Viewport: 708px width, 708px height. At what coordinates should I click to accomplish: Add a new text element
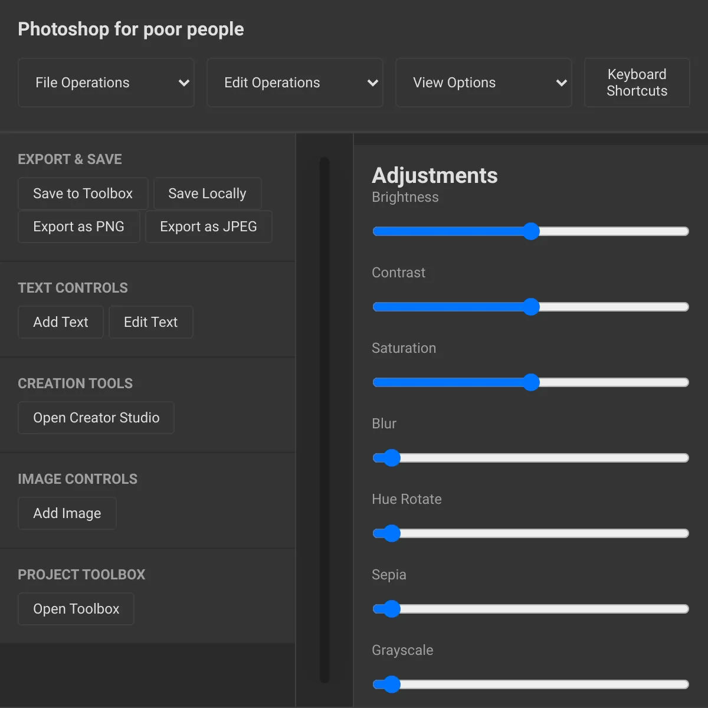pos(61,322)
